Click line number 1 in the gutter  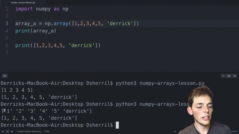tap(7, 9)
